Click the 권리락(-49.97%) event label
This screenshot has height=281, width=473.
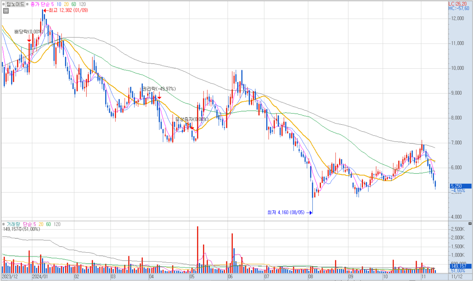click(x=159, y=89)
